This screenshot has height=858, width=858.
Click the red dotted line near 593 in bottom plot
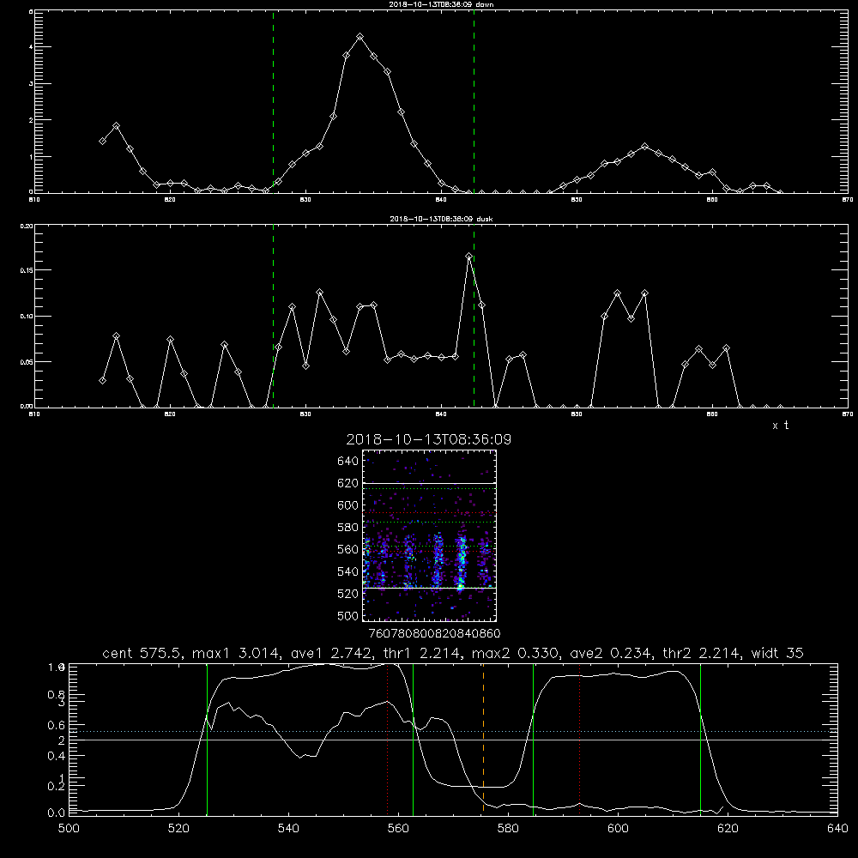point(579,739)
